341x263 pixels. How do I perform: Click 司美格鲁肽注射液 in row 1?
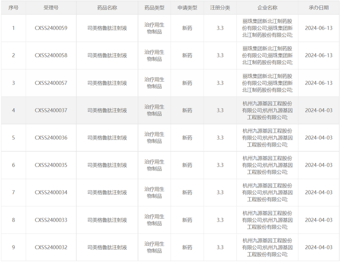pyautogui.click(x=107, y=28)
